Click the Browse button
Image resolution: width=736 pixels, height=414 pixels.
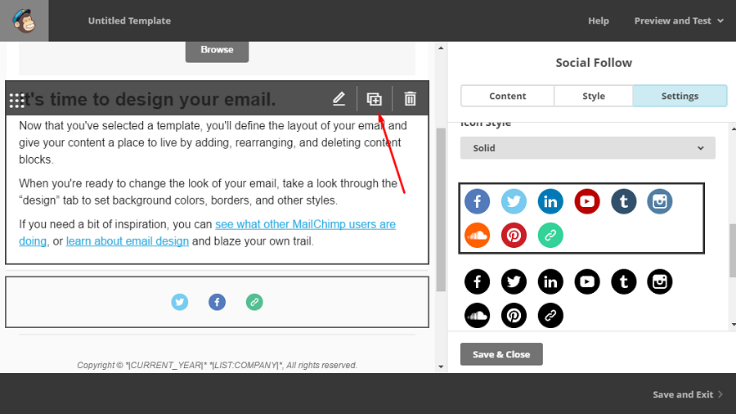tap(217, 50)
